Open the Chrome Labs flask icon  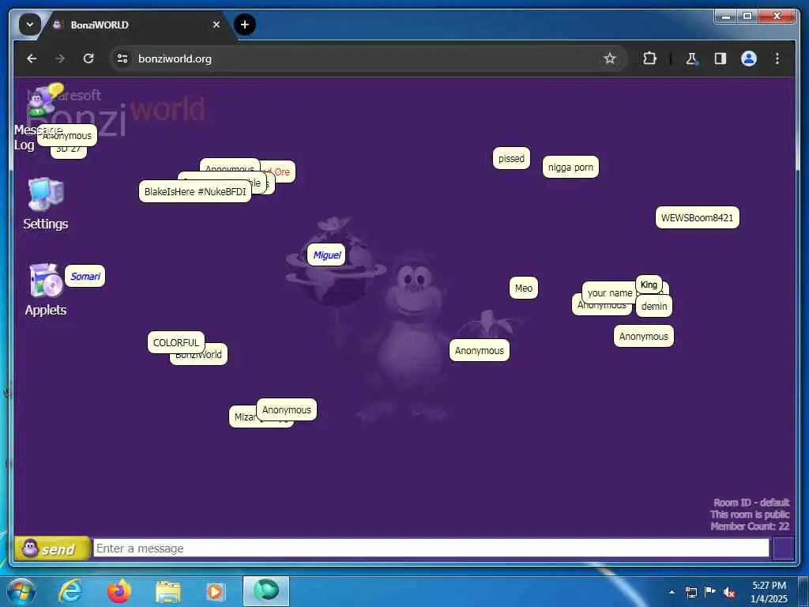(x=692, y=58)
